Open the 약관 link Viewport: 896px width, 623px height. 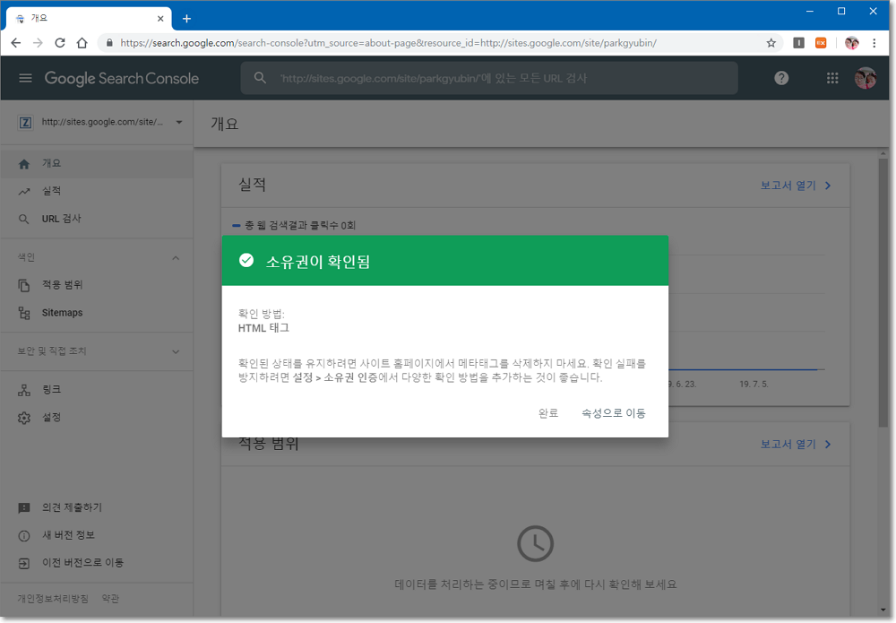tap(110, 599)
